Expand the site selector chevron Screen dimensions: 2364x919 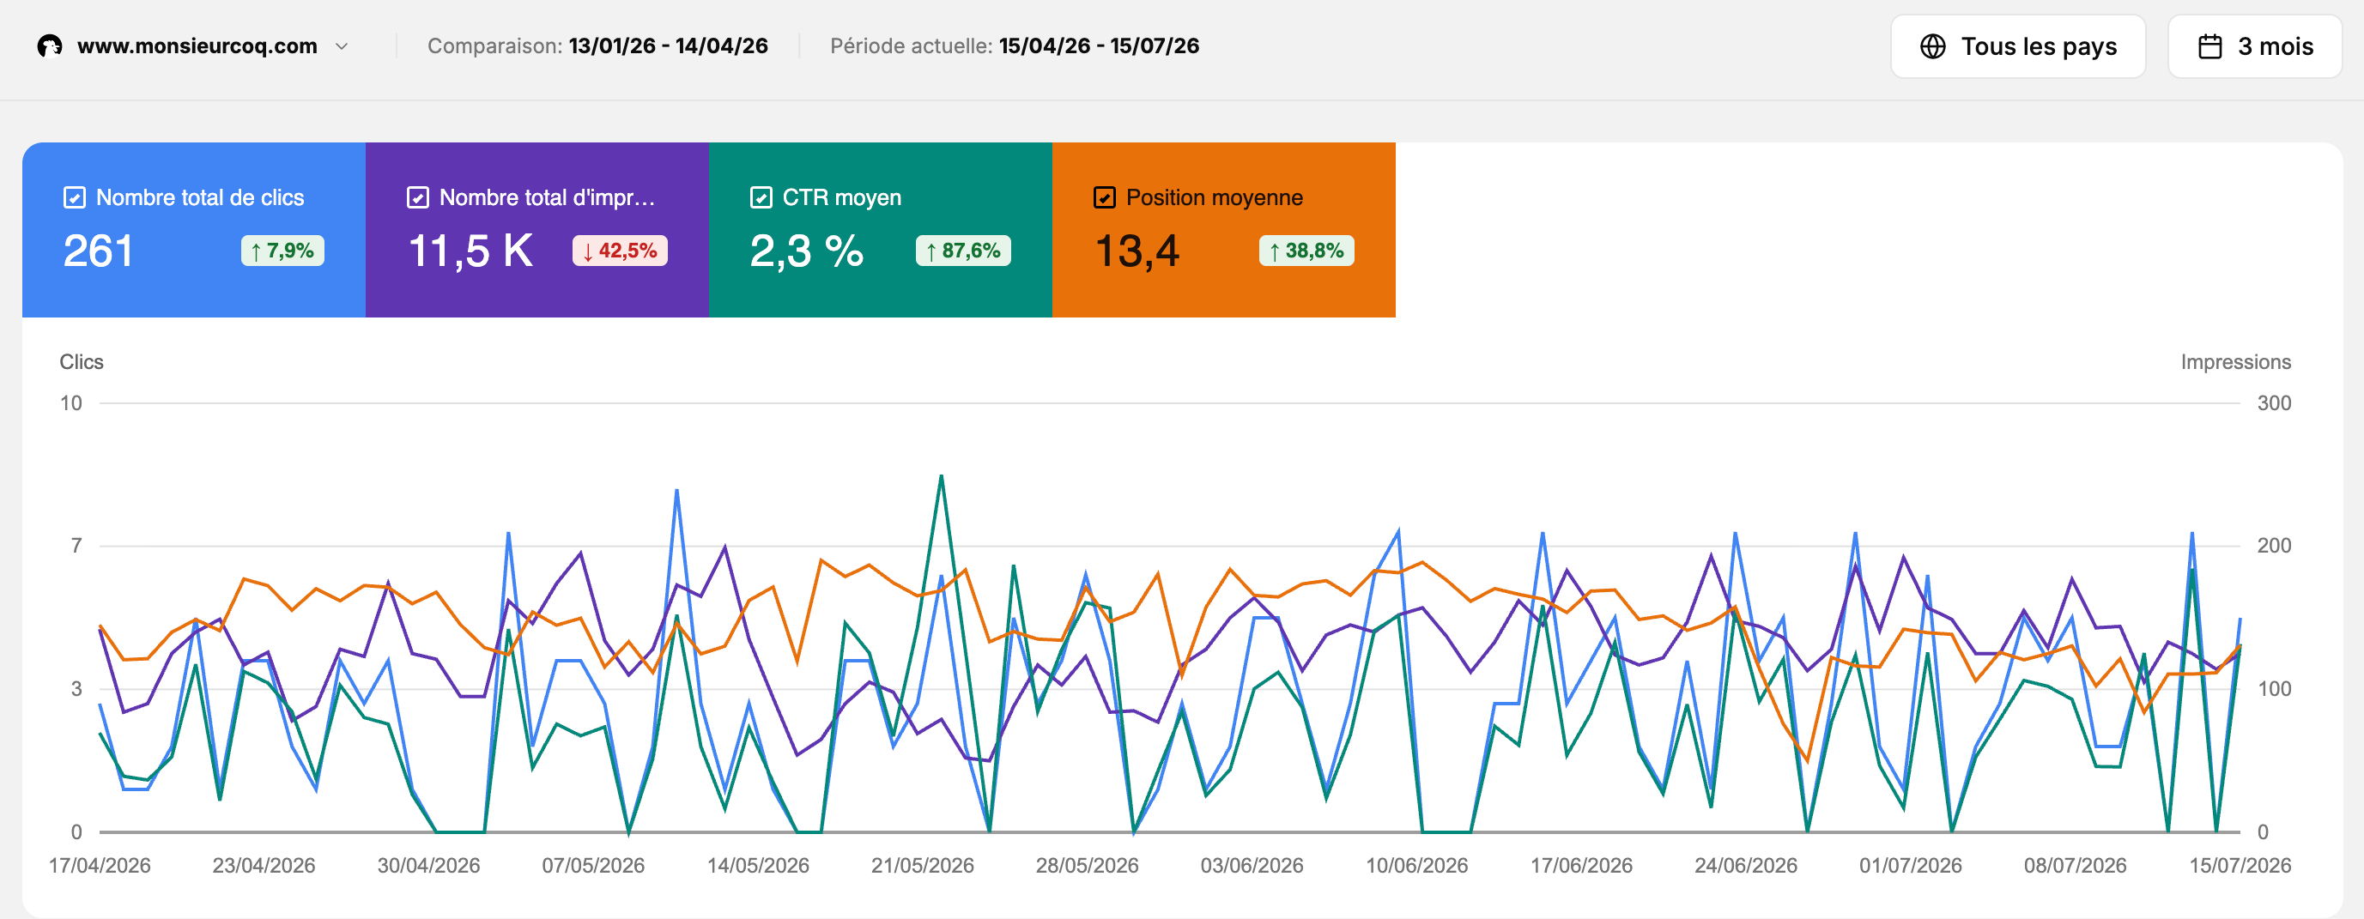(x=342, y=45)
